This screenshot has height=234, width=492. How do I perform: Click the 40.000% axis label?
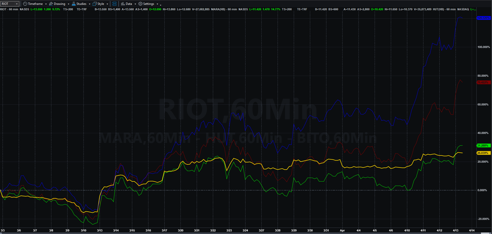point(483,133)
